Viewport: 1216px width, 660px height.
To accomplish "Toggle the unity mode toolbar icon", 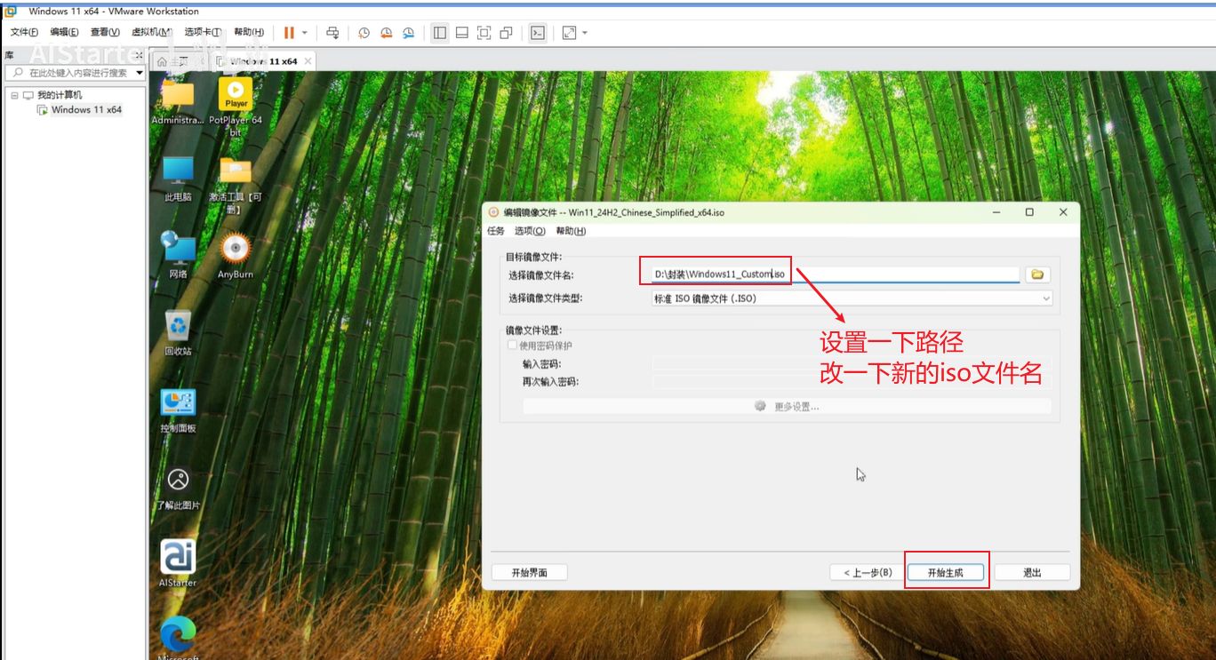I will (x=506, y=33).
